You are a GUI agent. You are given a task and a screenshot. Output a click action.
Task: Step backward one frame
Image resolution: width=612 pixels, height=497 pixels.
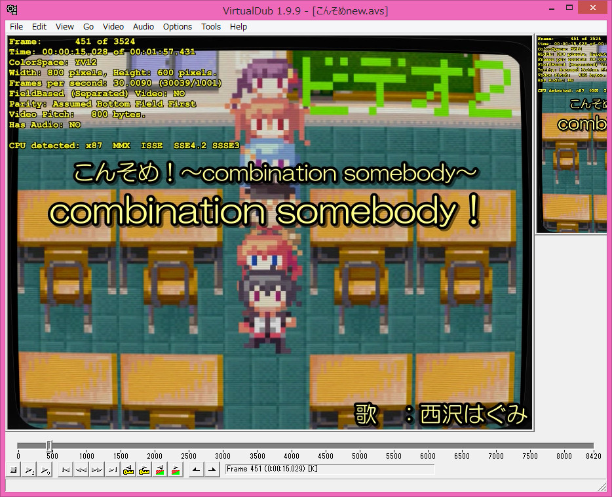point(81,469)
